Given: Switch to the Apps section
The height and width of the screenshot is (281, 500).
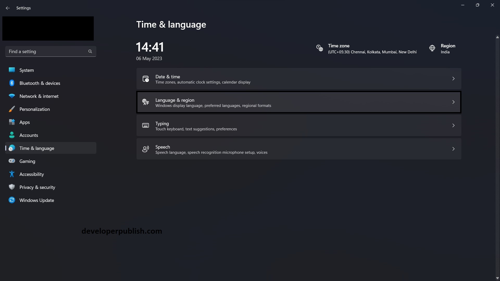Looking at the screenshot, I should (25, 122).
